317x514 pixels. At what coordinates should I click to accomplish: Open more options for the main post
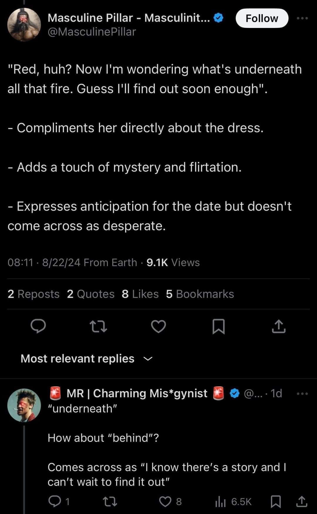point(302,18)
